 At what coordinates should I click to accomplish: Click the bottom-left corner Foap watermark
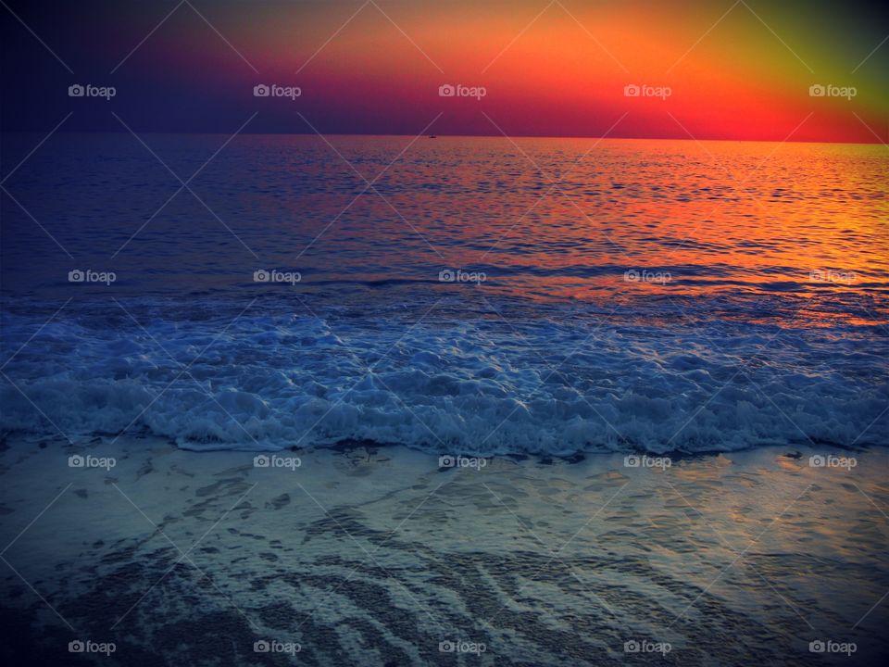92,647
